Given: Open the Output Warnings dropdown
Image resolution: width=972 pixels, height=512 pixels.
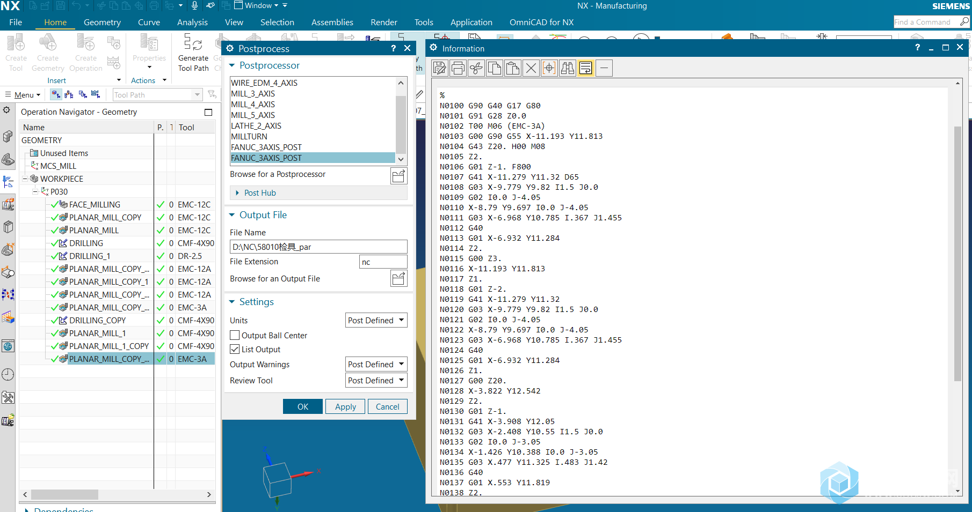Looking at the screenshot, I should pos(376,364).
